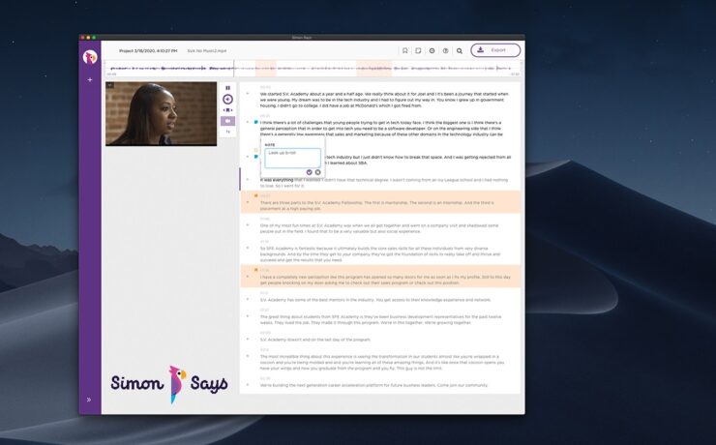Add a new project with the plus icon

[x=90, y=79]
